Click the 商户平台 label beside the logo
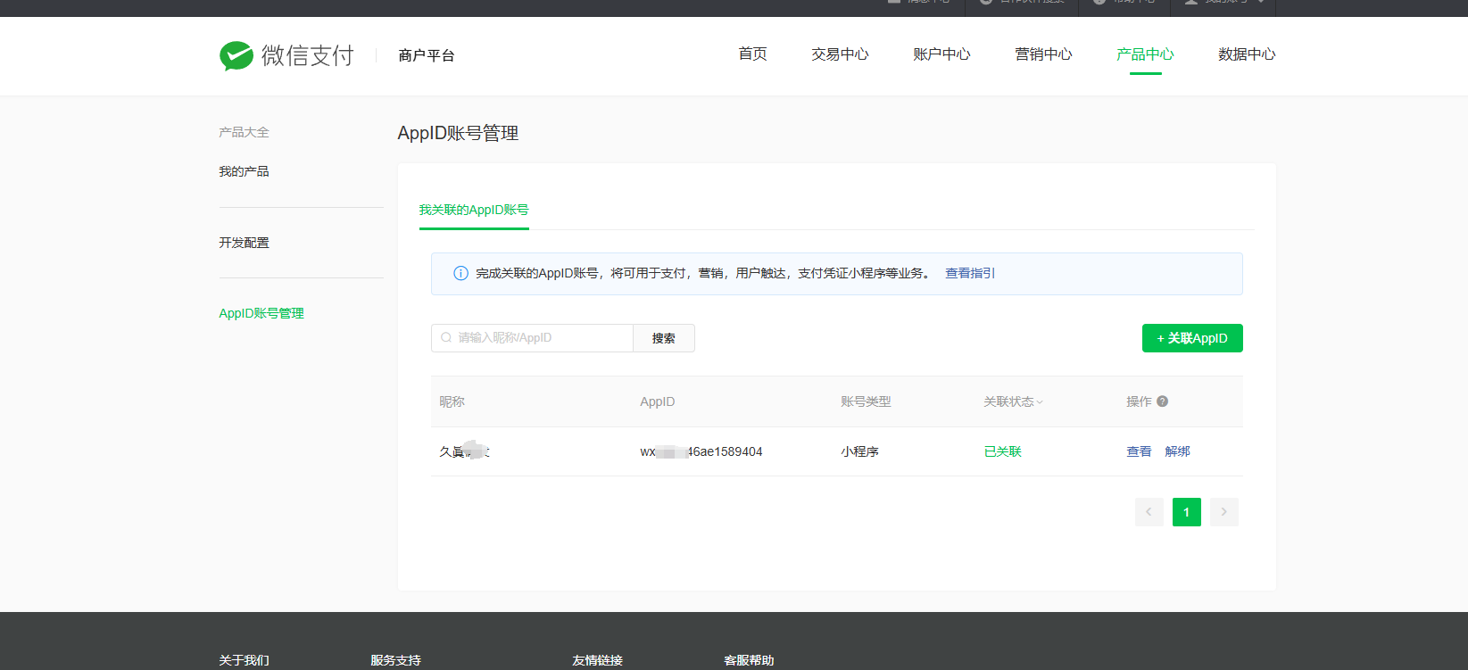Image resolution: width=1468 pixels, height=670 pixels. click(x=427, y=55)
